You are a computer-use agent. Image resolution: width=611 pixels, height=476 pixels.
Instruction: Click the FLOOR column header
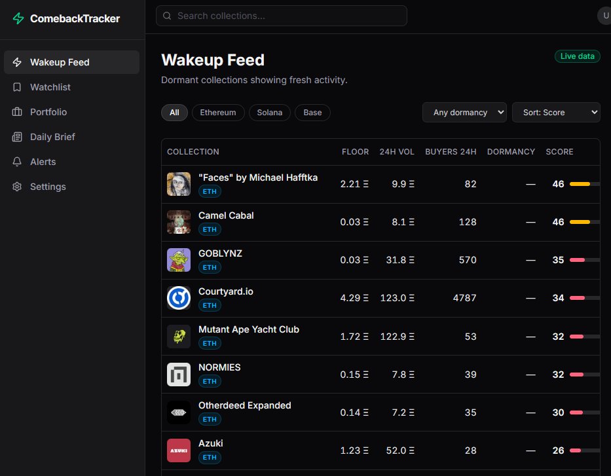pos(355,152)
